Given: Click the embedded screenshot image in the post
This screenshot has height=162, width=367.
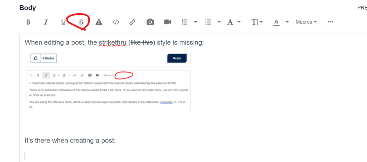Looking at the screenshot, I should (x=109, y=82).
